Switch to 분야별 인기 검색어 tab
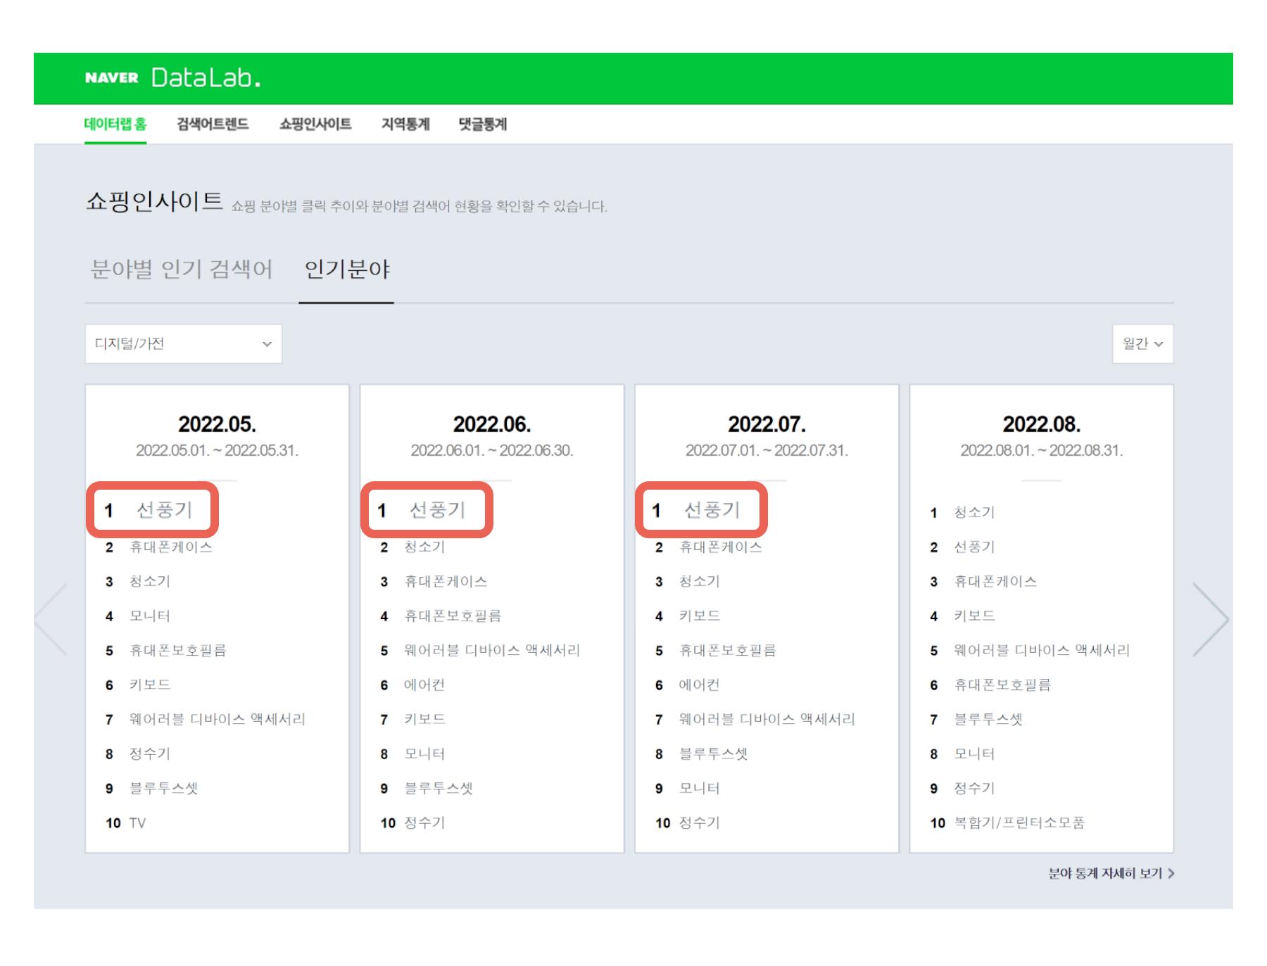Viewport: 1267px width, 966px height. pos(181,269)
